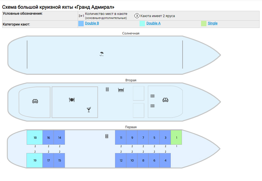Select Single cabin number 1
262x181 pixels.
point(176,137)
